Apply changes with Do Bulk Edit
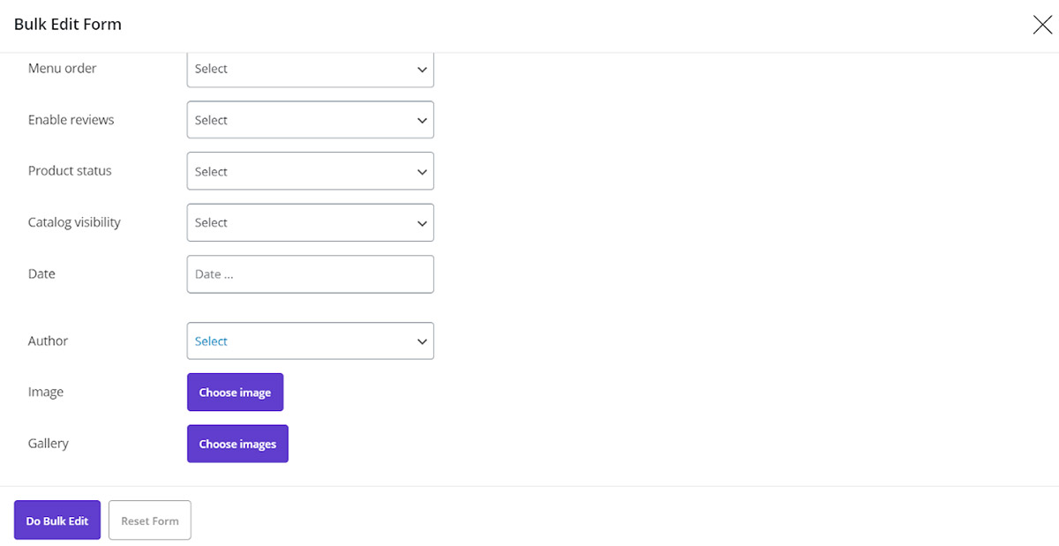The height and width of the screenshot is (546, 1059). tap(57, 520)
